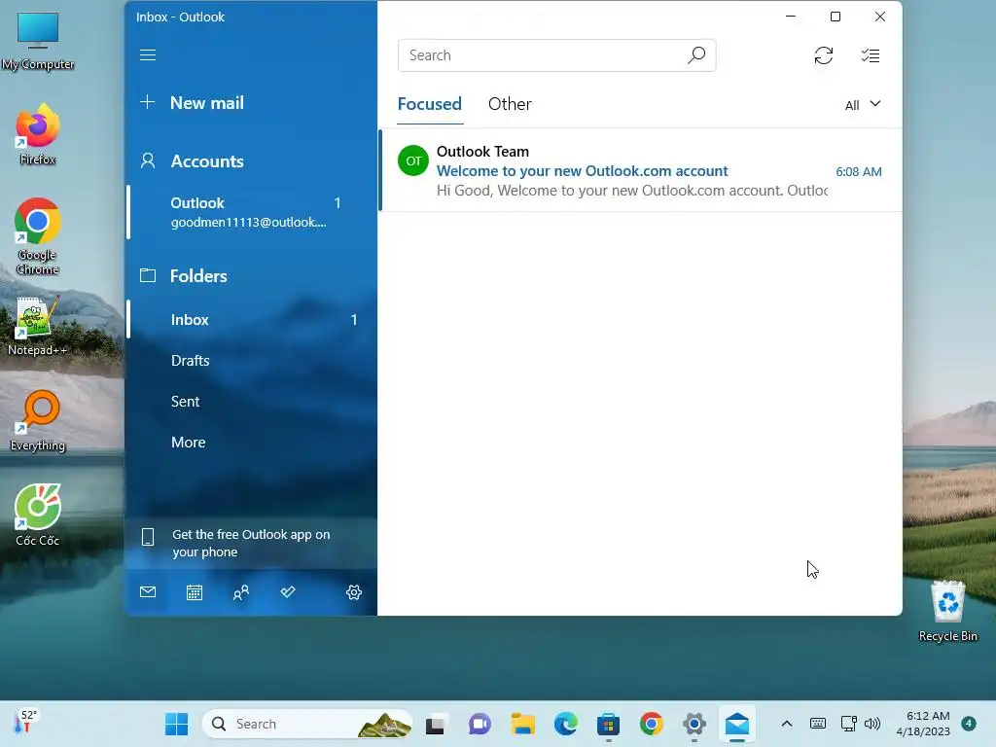This screenshot has width=996, height=747.
Task: Click the Folders heading
Action: tap(198, 275)
